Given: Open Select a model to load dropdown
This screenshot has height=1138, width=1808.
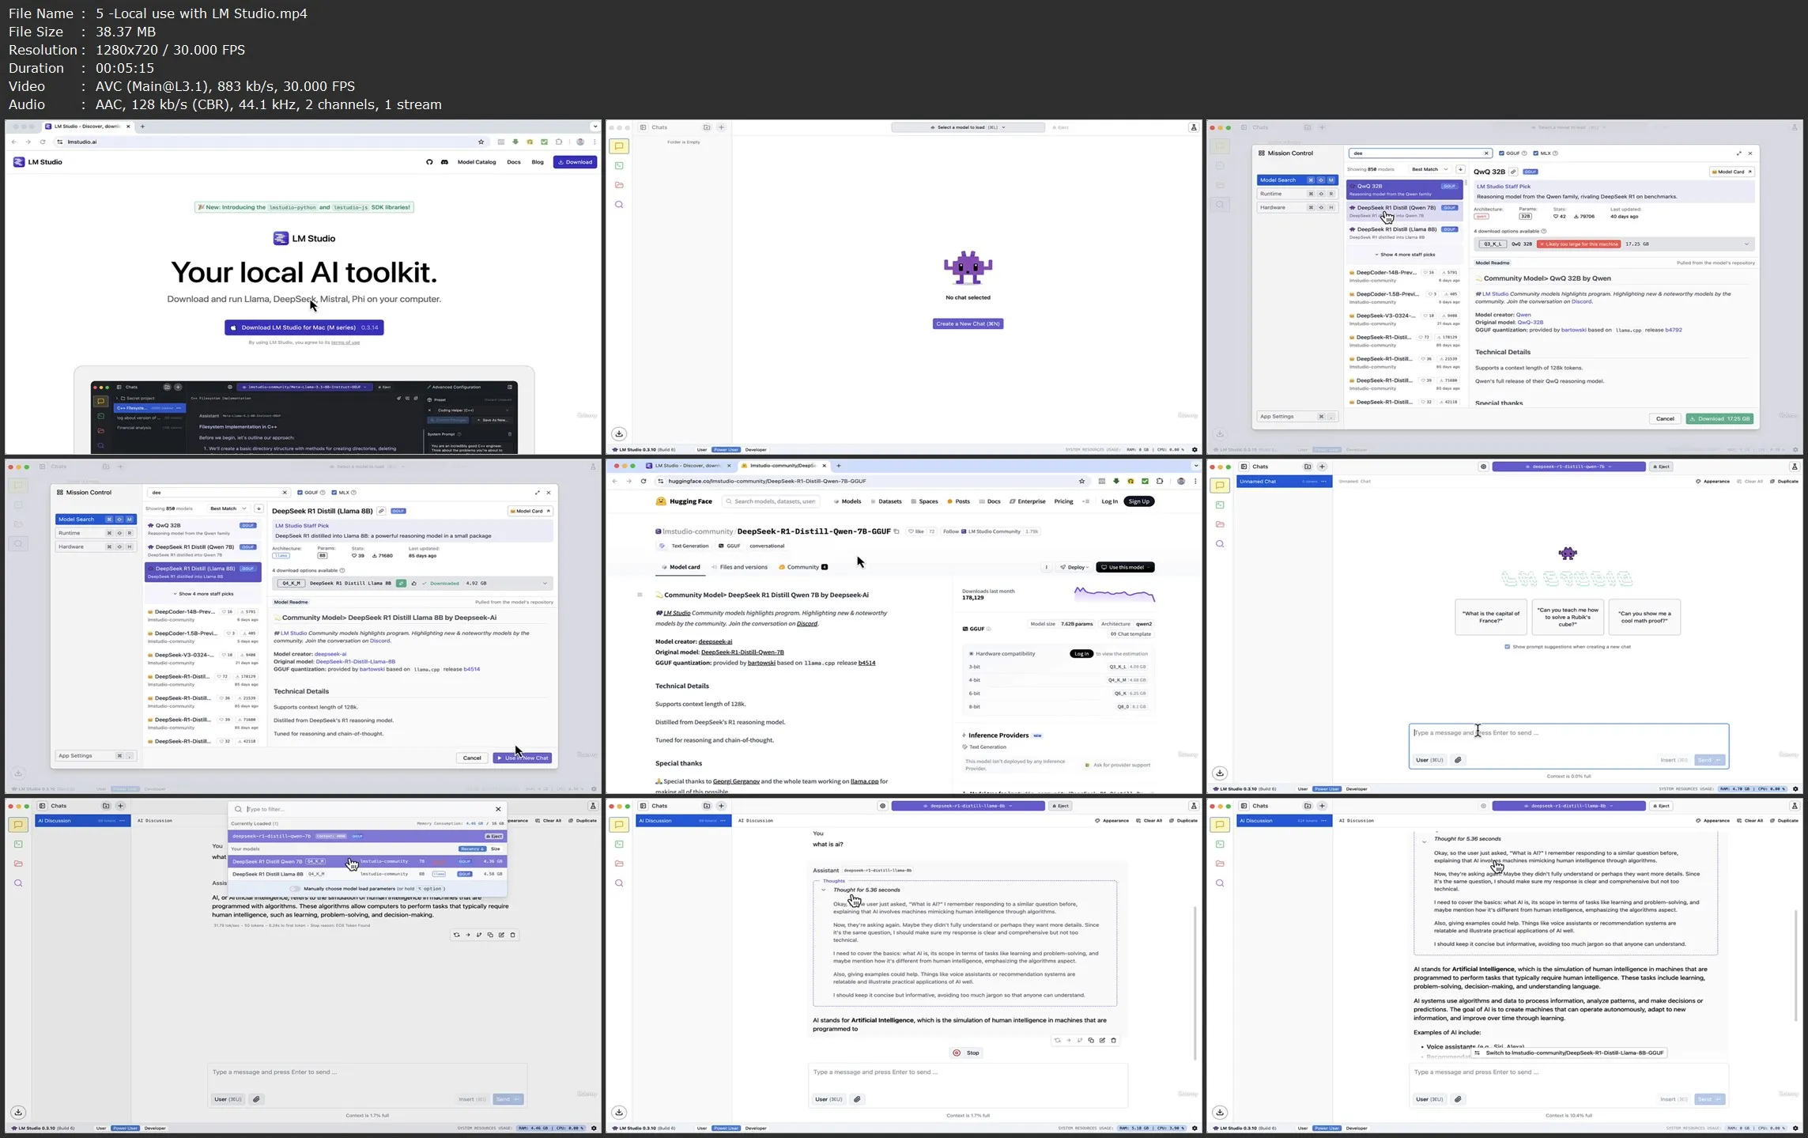Looking at the screenshot, I should [968, 127].
